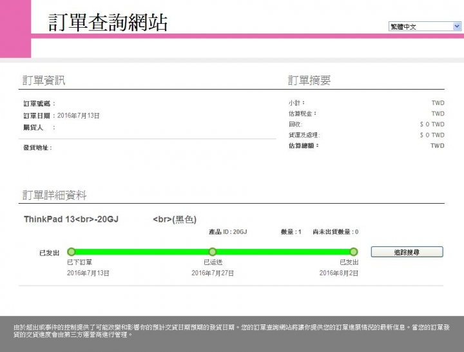Click the 估算稅金 label
Image resolution: width=464 pixels, height=352 pixels.
(x=302, y=113)
